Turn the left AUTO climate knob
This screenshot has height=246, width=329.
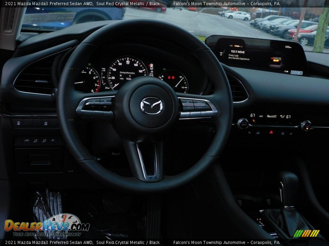click(243, 124)
